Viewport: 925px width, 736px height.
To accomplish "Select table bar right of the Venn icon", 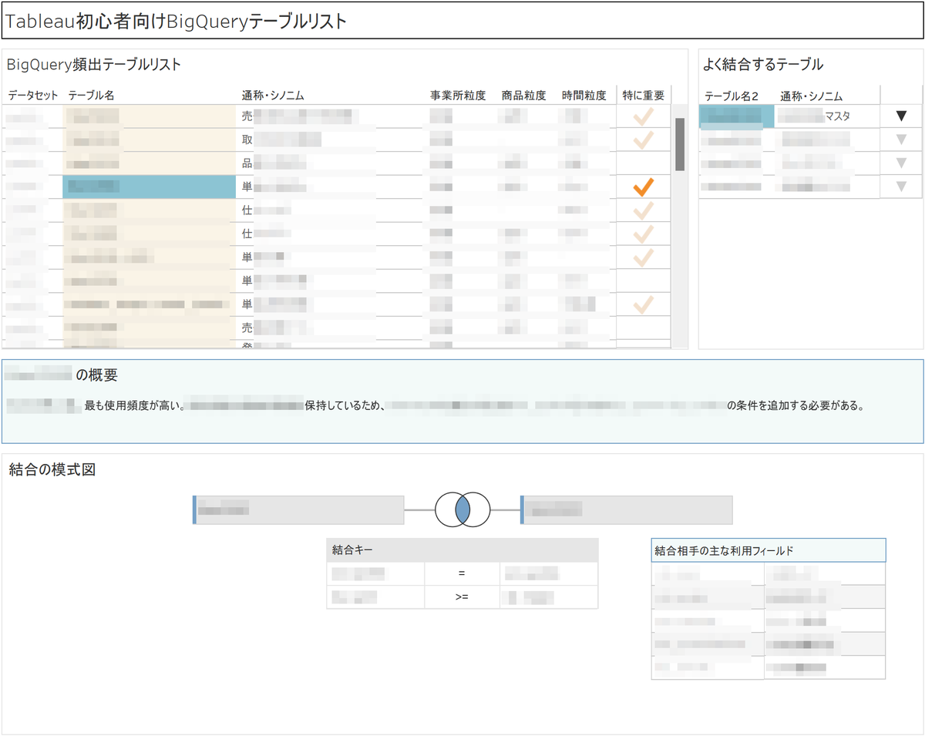I will (x=627, y=510).
